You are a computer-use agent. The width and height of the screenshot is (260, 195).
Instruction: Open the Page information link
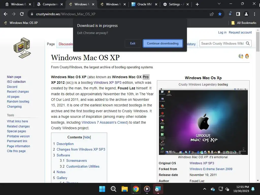[18, 146]
